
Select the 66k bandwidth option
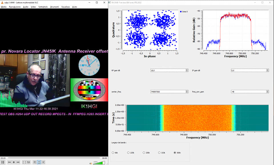113,153
